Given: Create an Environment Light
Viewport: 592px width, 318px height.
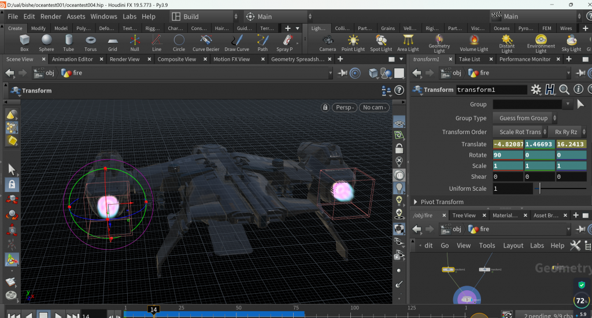Looking at the screenshot, I should point(541,43).
